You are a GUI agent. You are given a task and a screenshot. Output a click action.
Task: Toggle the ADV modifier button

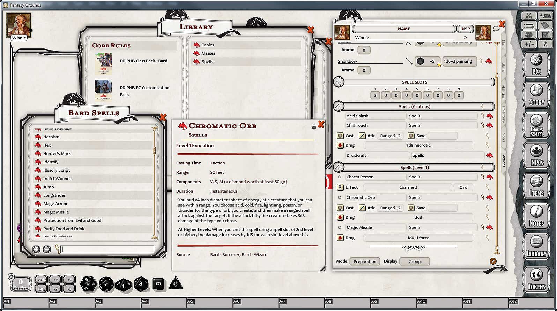coord(42,280)
